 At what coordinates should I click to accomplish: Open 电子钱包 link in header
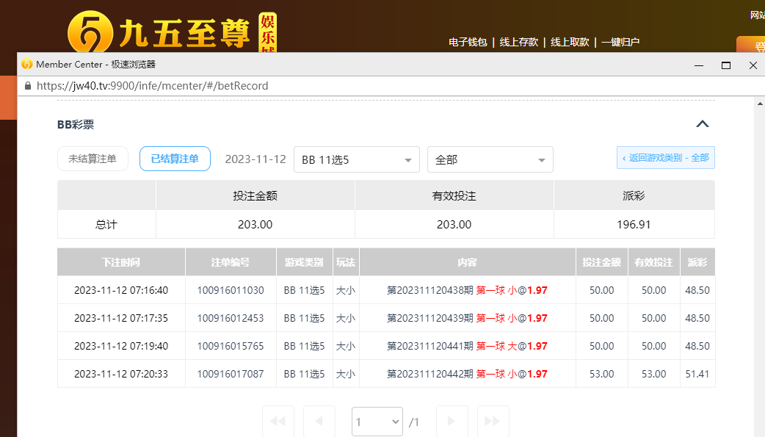(468, 43)
